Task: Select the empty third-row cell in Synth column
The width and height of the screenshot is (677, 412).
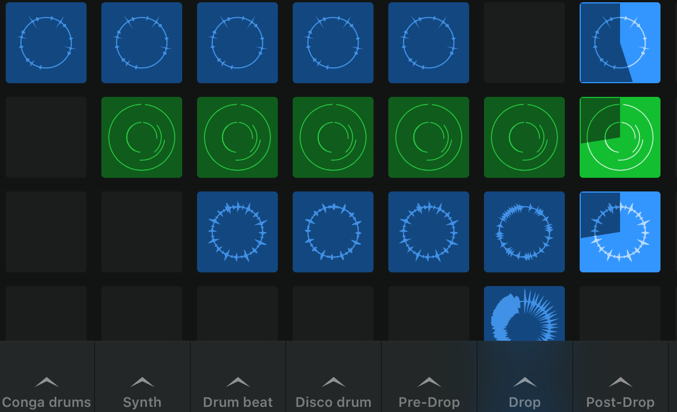Action: [142, 232]
